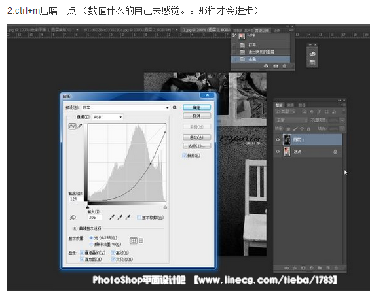Click the 自动(A) auto button
This screenshot has width=370, height=291.
click(x=197, y=137)
